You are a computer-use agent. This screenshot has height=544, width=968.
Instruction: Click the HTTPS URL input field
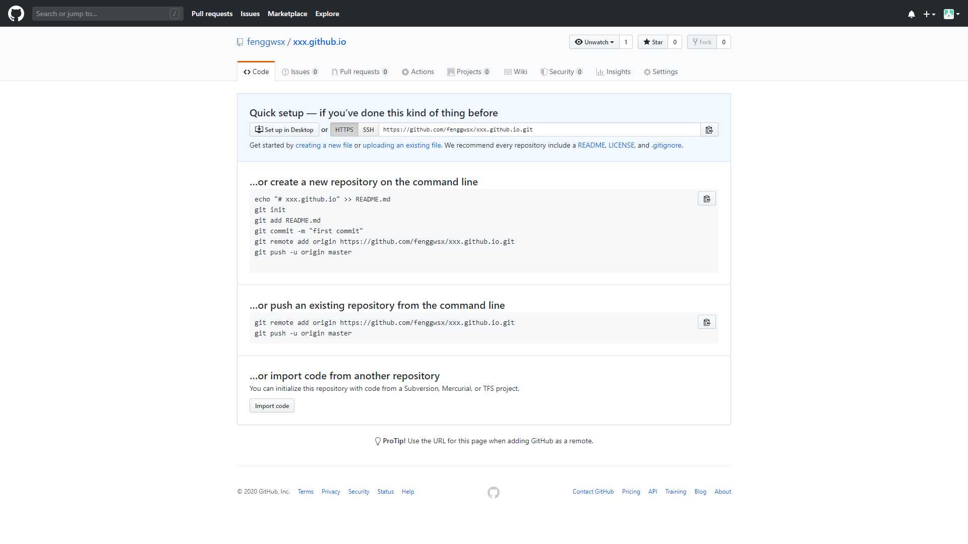pos(540,129)
